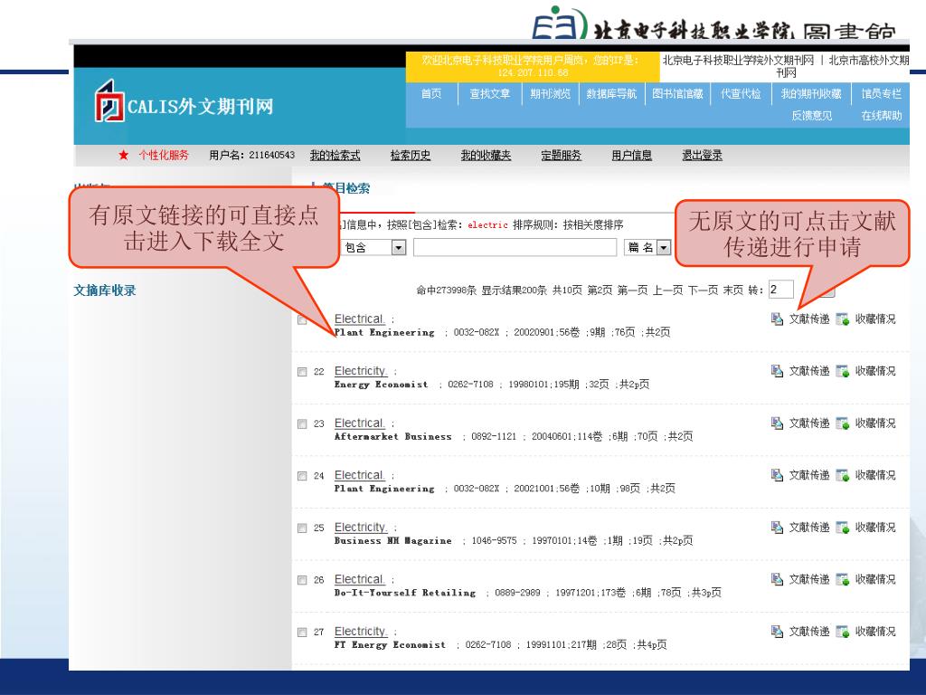Open the 篇名 field dropdown
The height and width of the screenshot is (695, 926).
665,248
